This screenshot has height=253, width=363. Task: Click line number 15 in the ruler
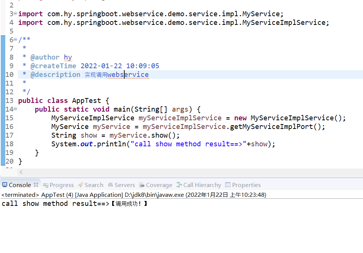[9, 118]
